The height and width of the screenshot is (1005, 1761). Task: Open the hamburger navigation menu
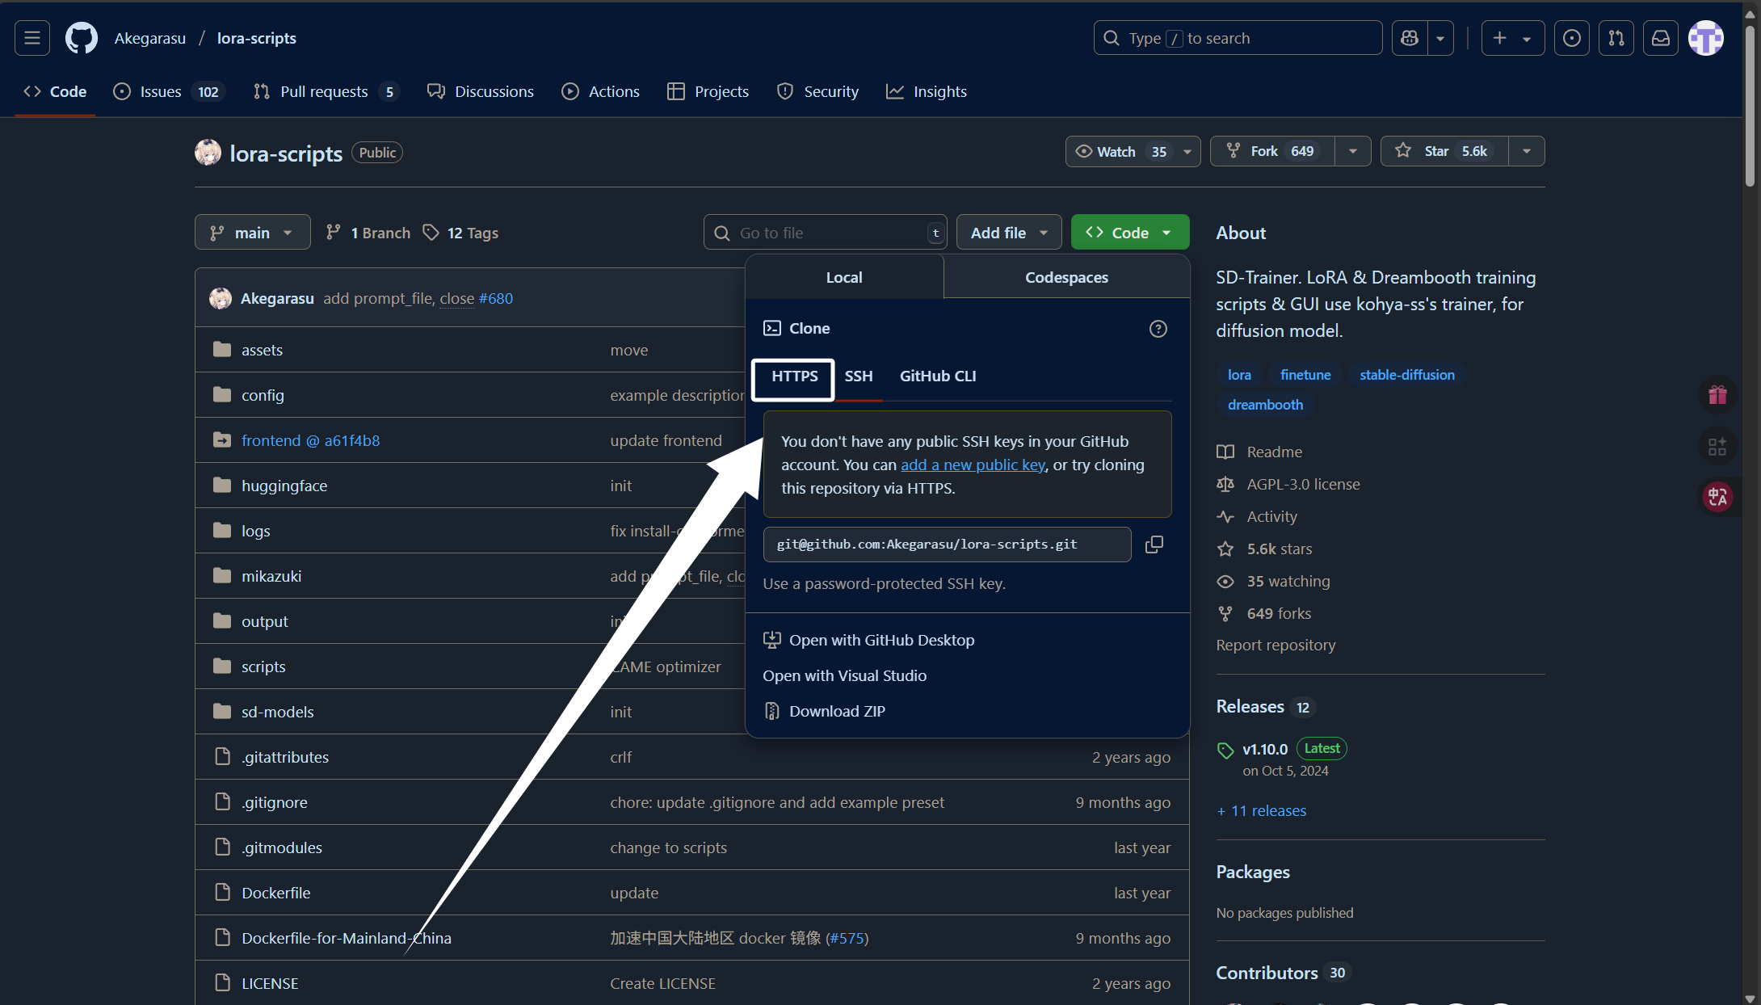[32, 38]
